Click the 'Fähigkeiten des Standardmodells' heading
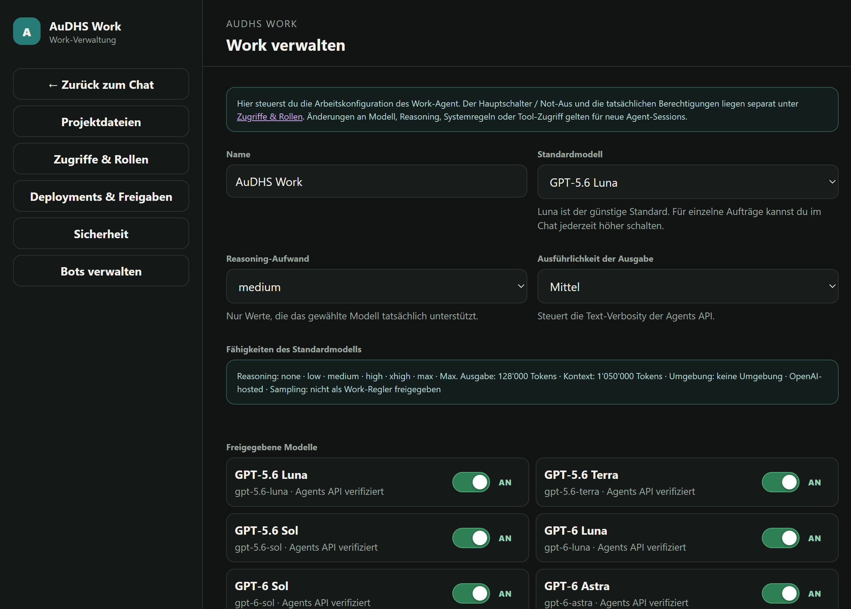Image resolution: width=851 pixels, height=609 pixels. coord(294,349)
